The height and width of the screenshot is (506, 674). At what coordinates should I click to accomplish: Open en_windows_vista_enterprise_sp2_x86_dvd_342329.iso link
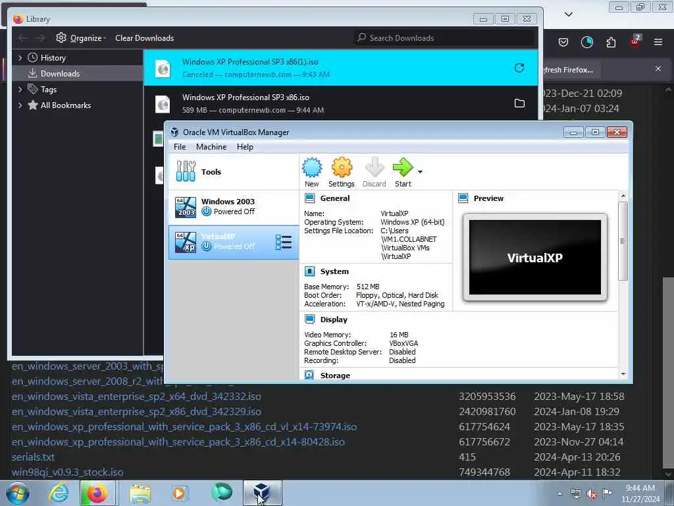(x=137, y=412)
